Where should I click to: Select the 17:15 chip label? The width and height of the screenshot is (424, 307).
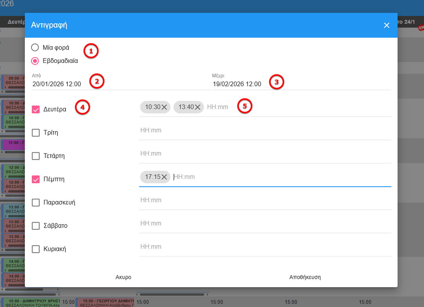[x=153, y=177]
